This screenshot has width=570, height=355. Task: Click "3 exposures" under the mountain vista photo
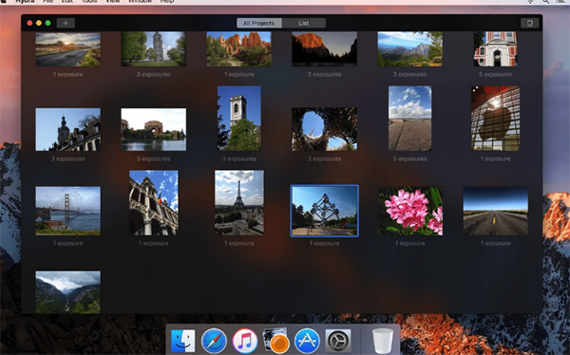coord(409,74)
